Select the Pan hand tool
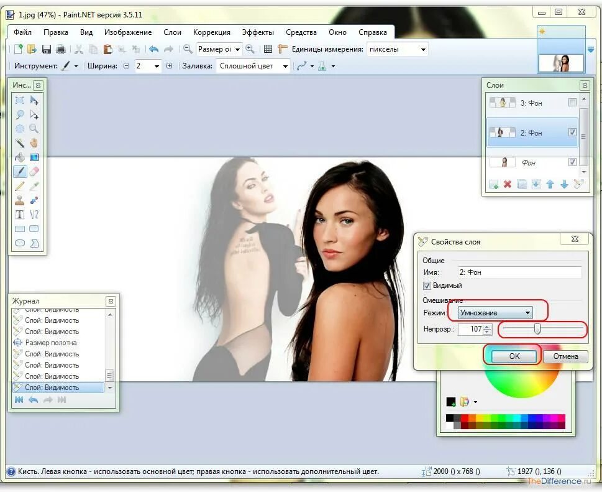602x492 pixels. [34, 143]
